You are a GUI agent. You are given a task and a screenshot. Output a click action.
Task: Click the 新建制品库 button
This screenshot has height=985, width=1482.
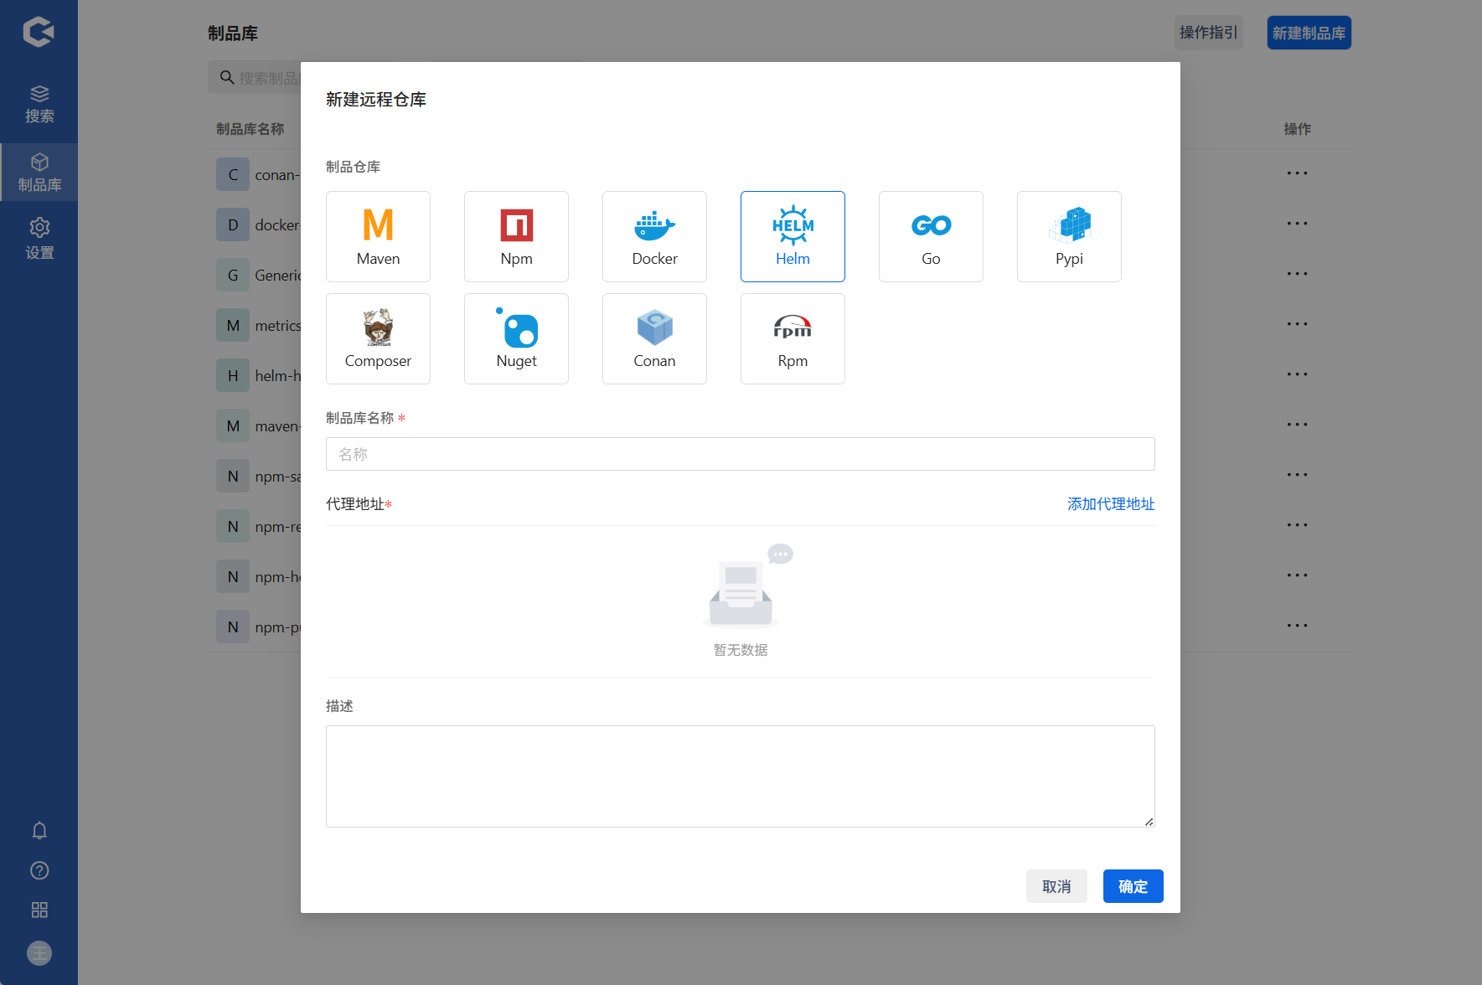(1309, 33)
